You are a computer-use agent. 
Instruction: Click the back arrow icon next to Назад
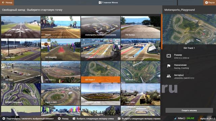[3, 2]
